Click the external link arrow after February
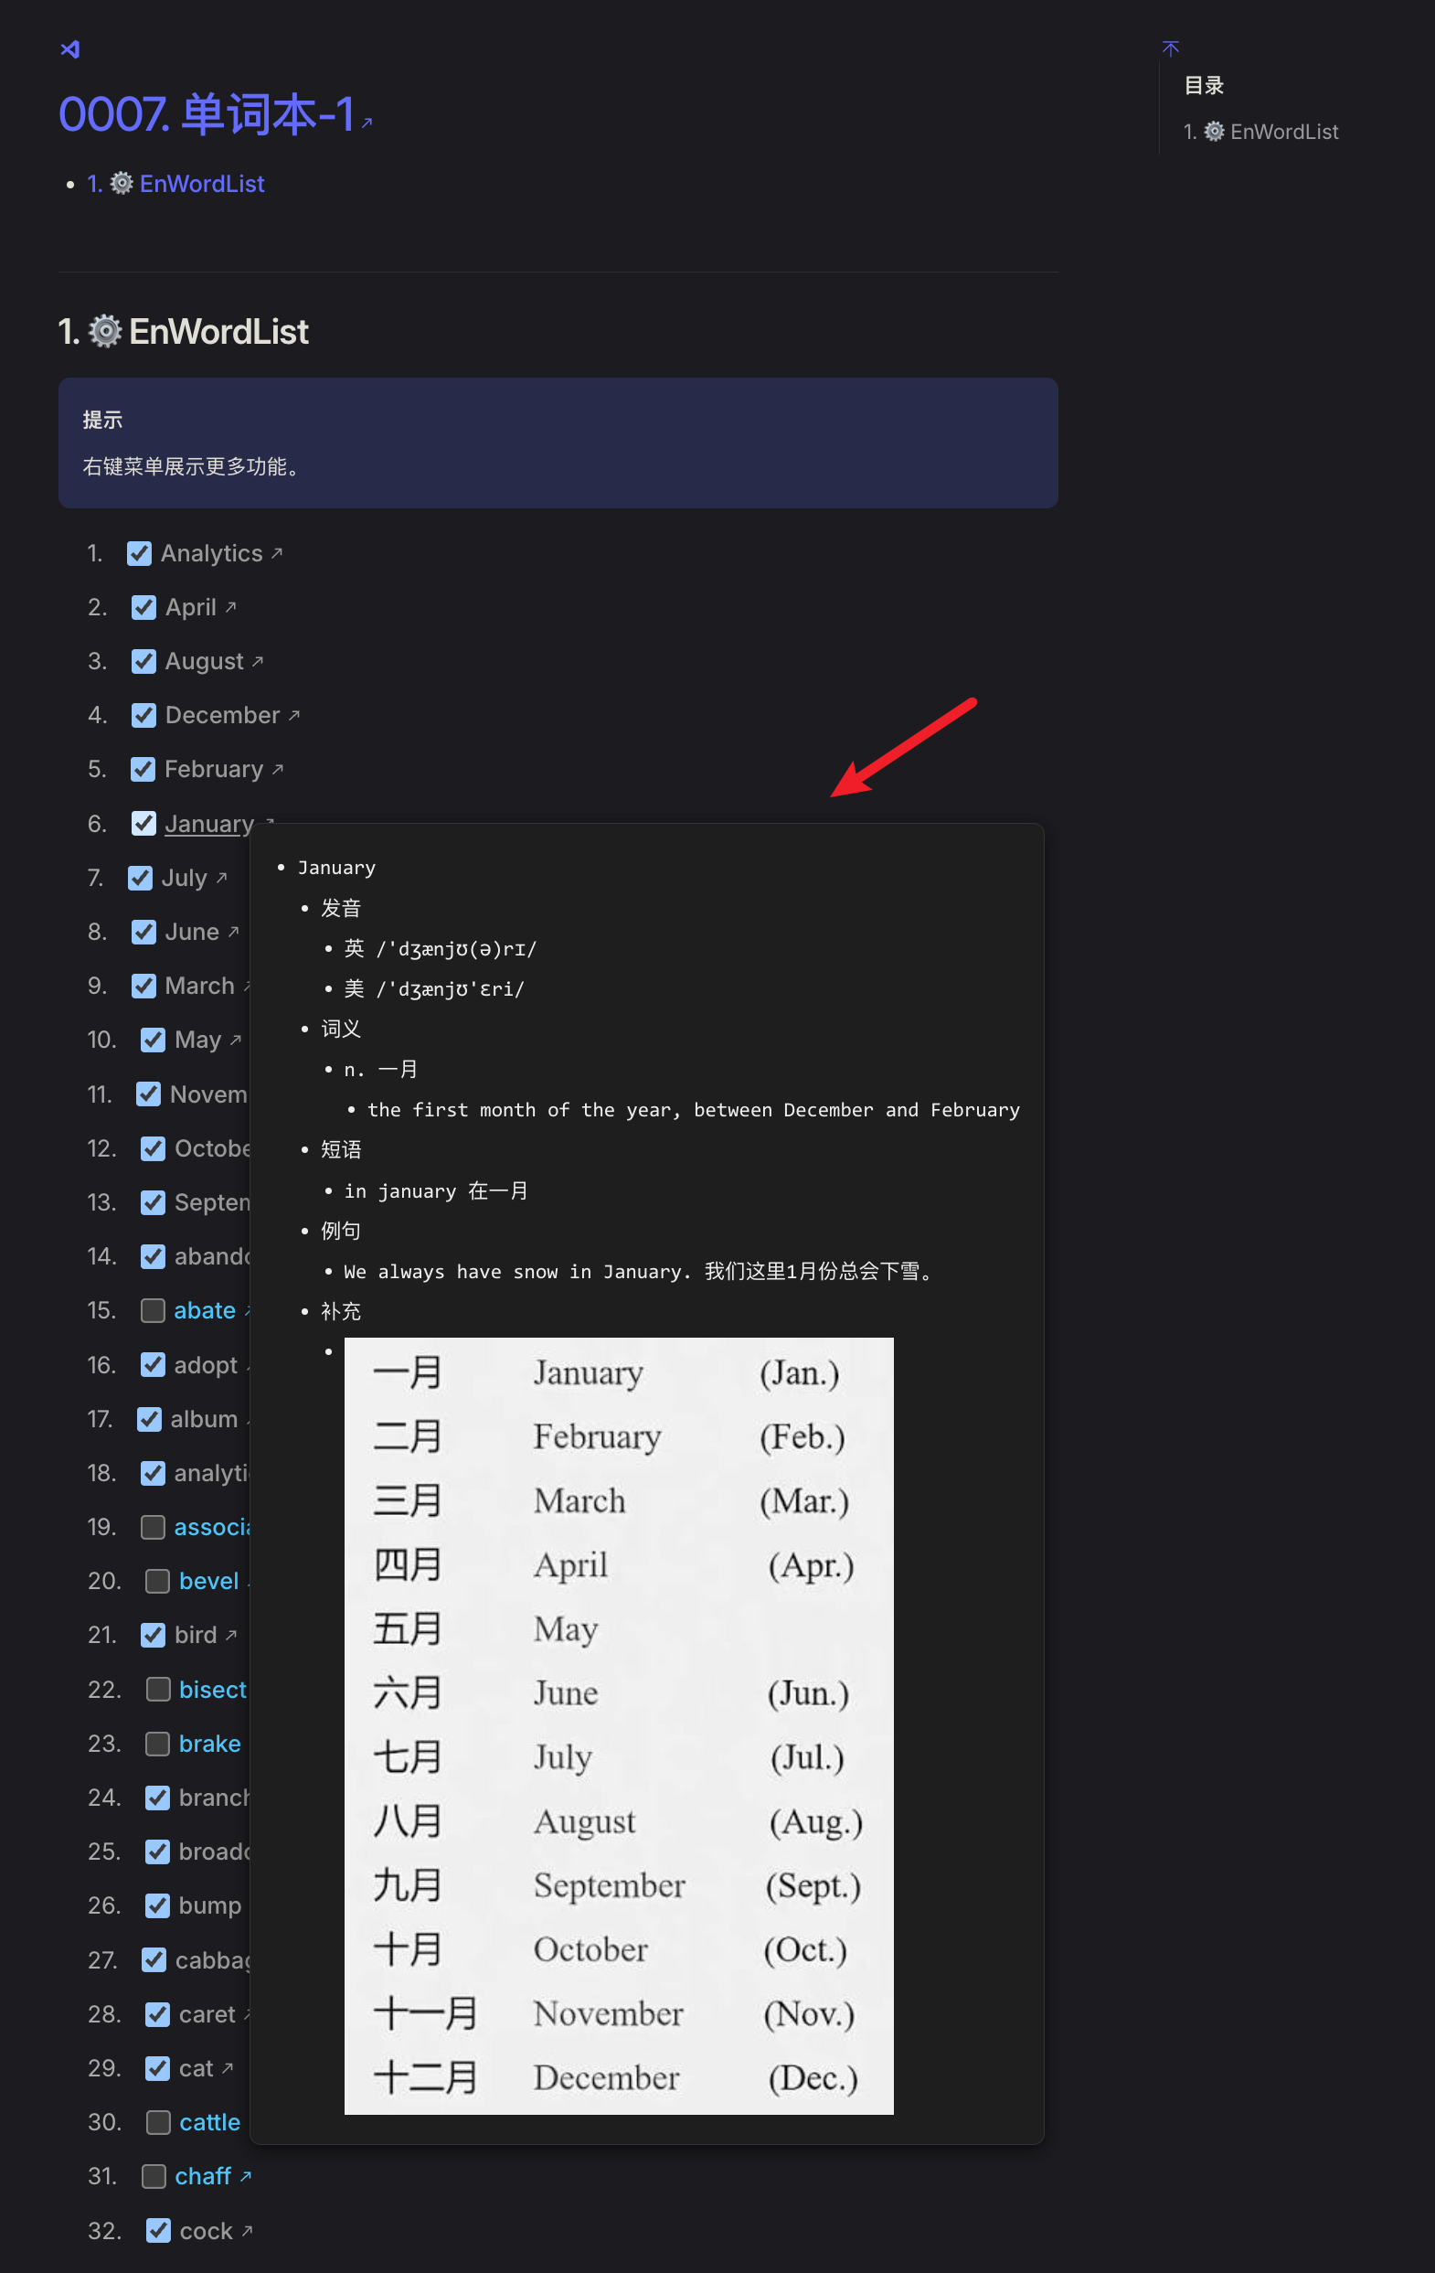Viewport: 1435px width, 2273px height. [279, 769]
